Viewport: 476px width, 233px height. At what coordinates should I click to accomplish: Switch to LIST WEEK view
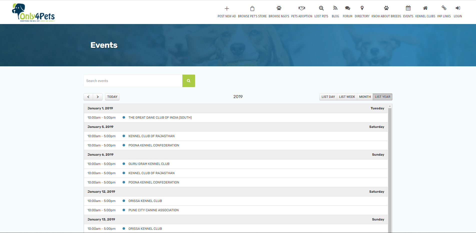point(347,97)
